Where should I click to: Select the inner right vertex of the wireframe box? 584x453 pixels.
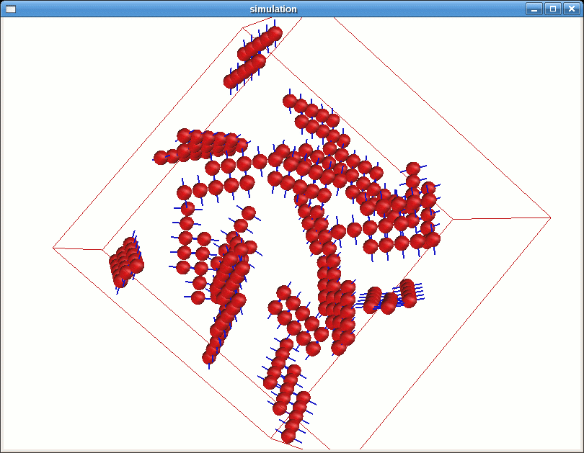452,219
